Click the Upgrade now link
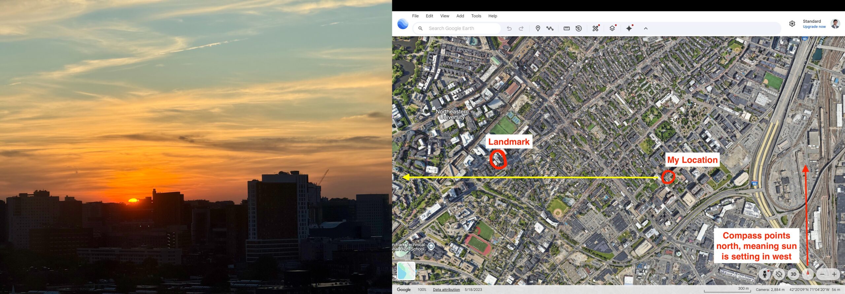 [x=814, y=27]
